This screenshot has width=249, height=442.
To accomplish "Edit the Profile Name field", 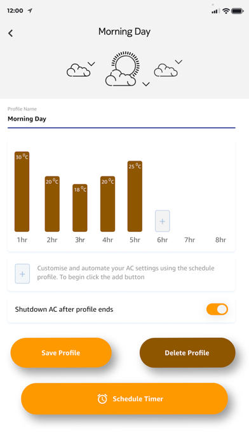I will click(121, 119).
